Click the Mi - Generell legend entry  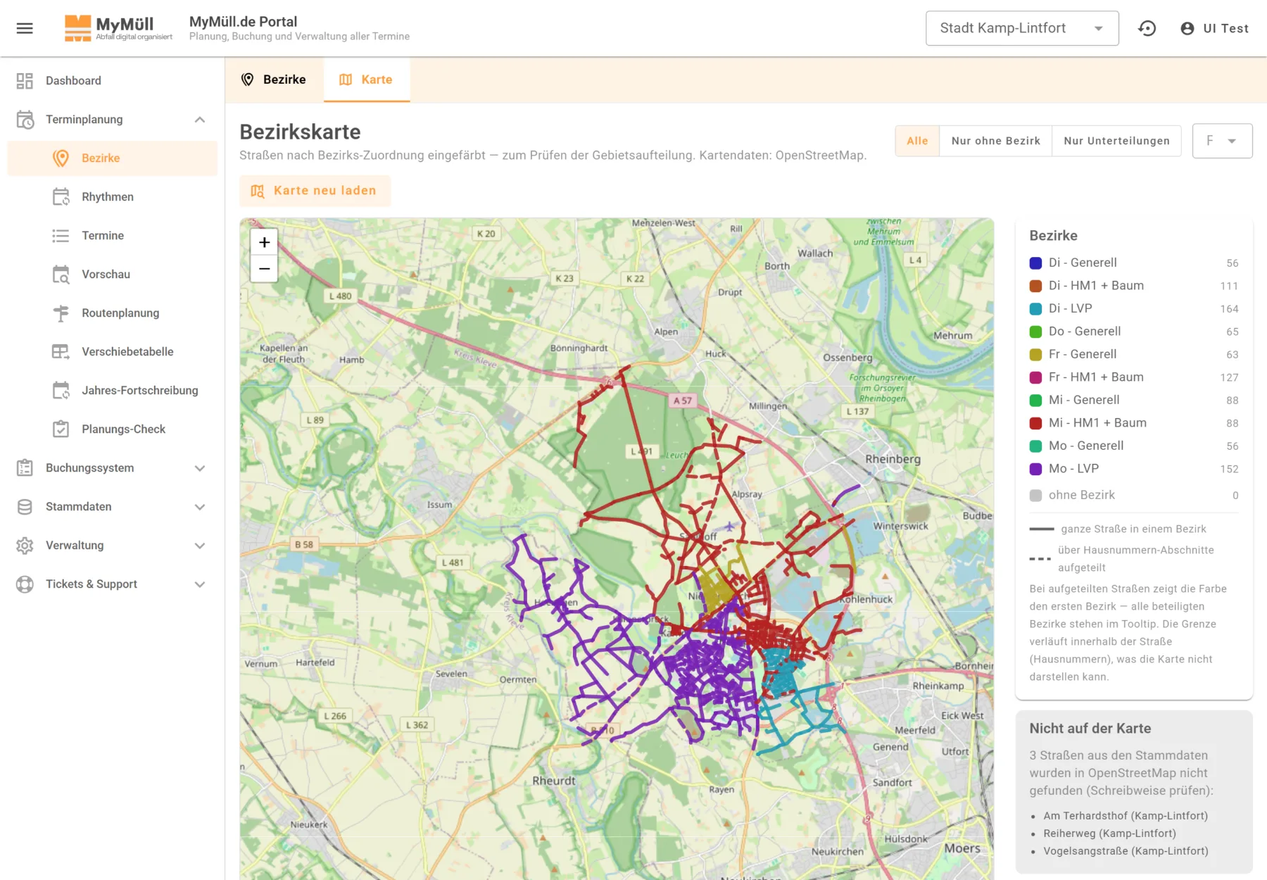coord(1134,401)
